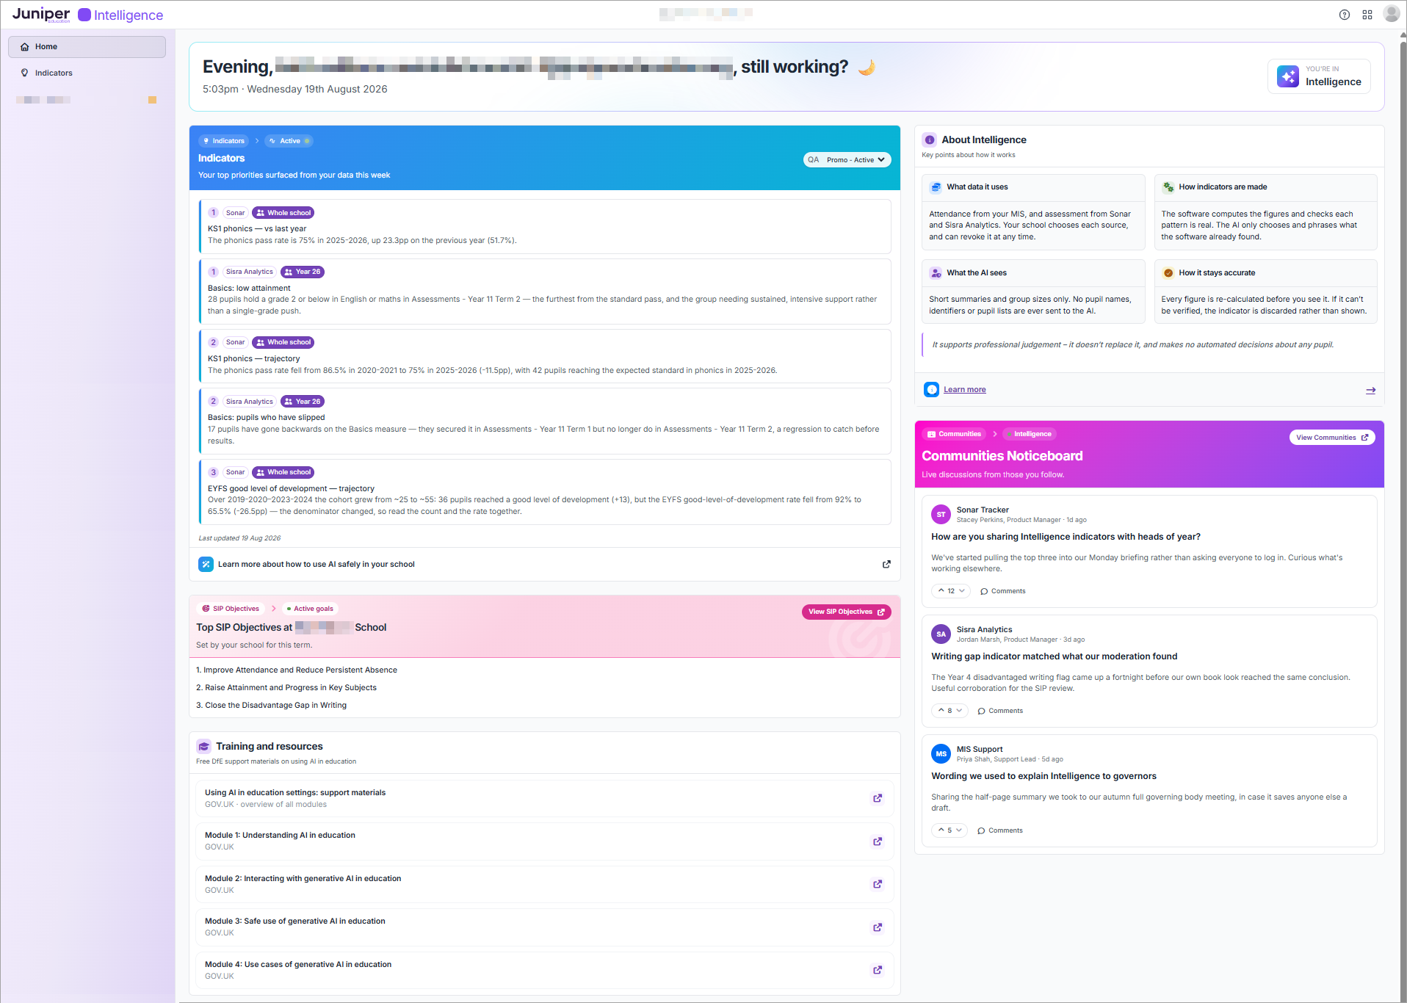Open EYFS good level of development indicator
Image resolution: width=1407 pixels, height=1003 pixels.
click(545, 492)
